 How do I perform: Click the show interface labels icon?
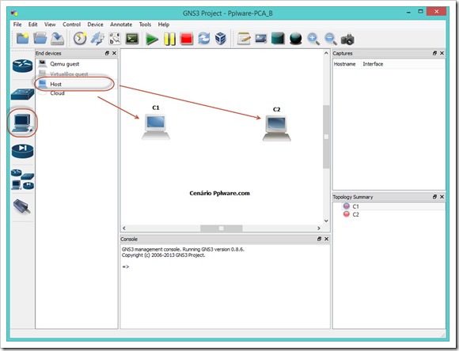coord(97,39)
